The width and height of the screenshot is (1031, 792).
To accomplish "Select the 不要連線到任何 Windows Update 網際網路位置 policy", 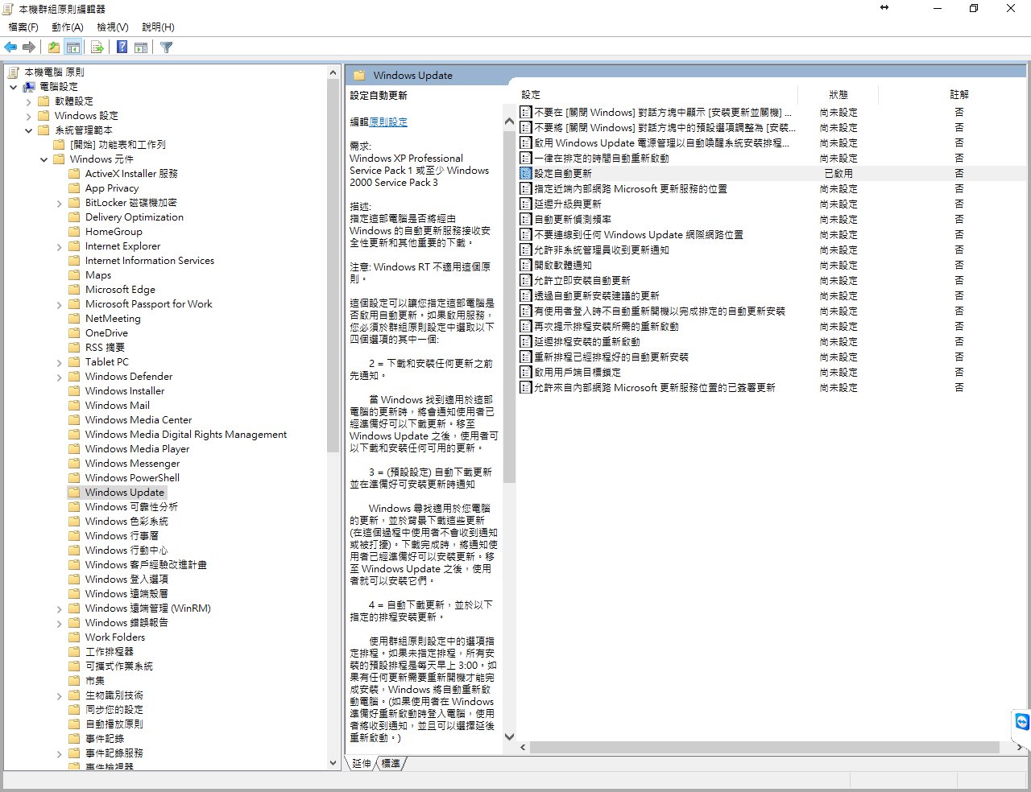I will (x=639, y=234).
